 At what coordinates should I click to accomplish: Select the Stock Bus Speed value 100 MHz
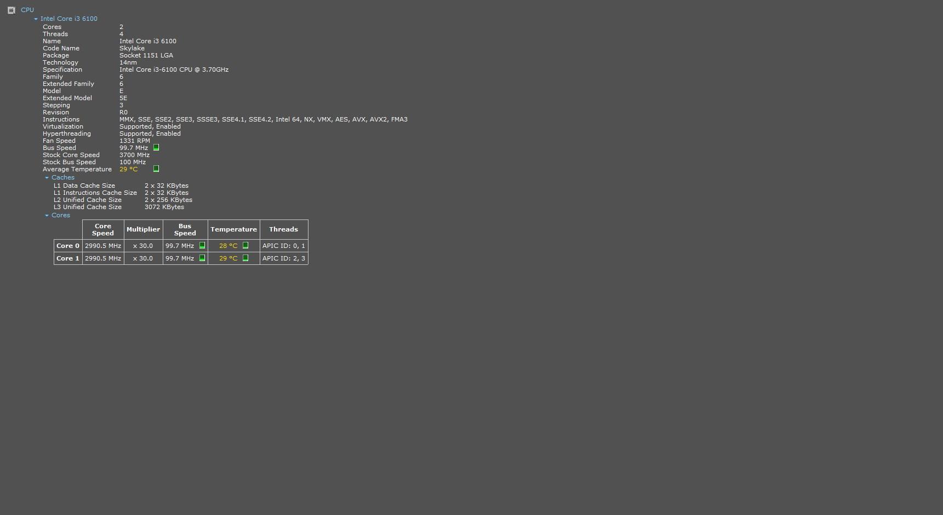[x=133, y=162]
